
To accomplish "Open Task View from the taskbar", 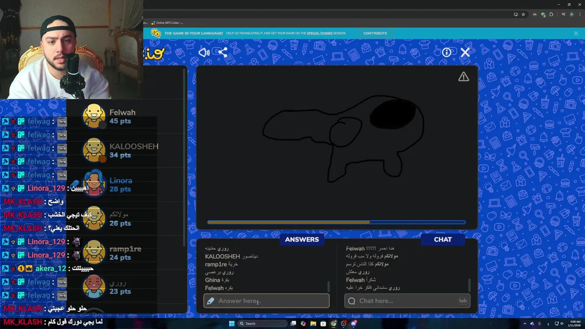I will (x=293, y=324).
